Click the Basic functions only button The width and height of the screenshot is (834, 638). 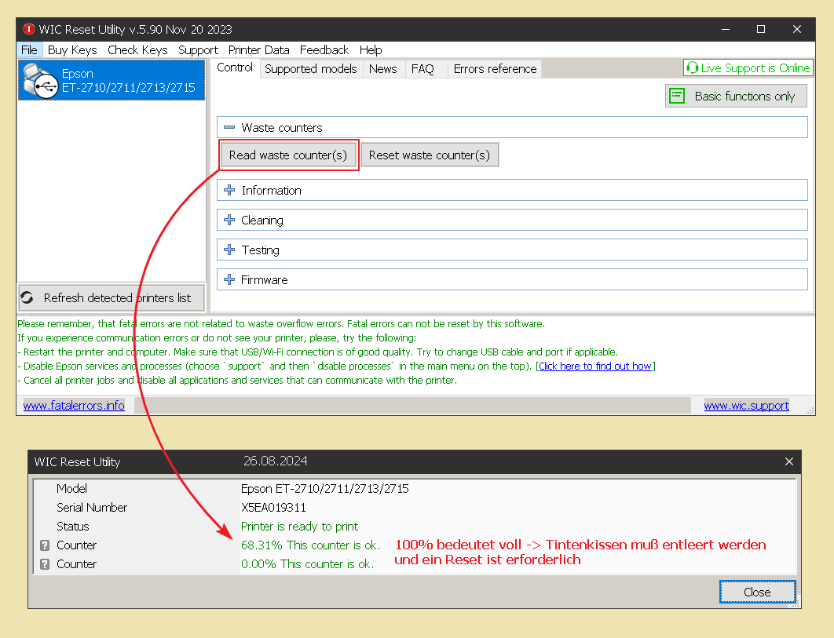736,97
